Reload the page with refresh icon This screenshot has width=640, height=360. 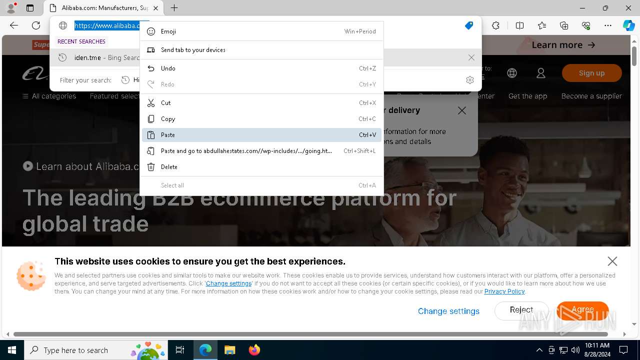(36, 25)
